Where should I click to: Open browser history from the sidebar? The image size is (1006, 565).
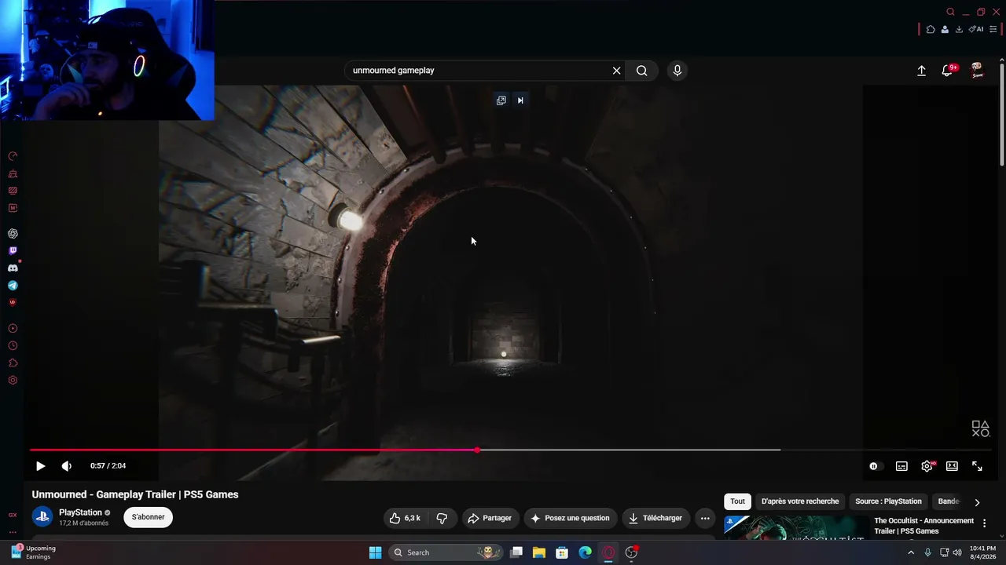[x=13, y=345]
